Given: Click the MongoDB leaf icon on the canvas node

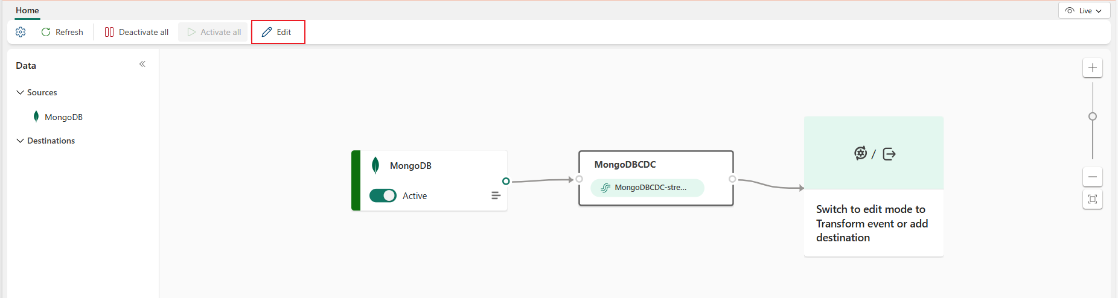Looking at the screenshot, I should pos(375,165).
